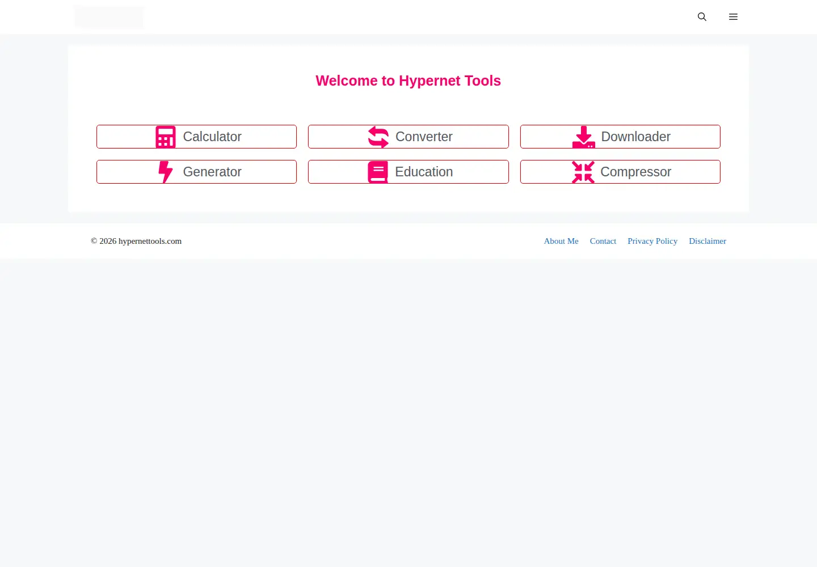Go to the Contact page link
Screen dimensions: 817x567
[603, 241]
